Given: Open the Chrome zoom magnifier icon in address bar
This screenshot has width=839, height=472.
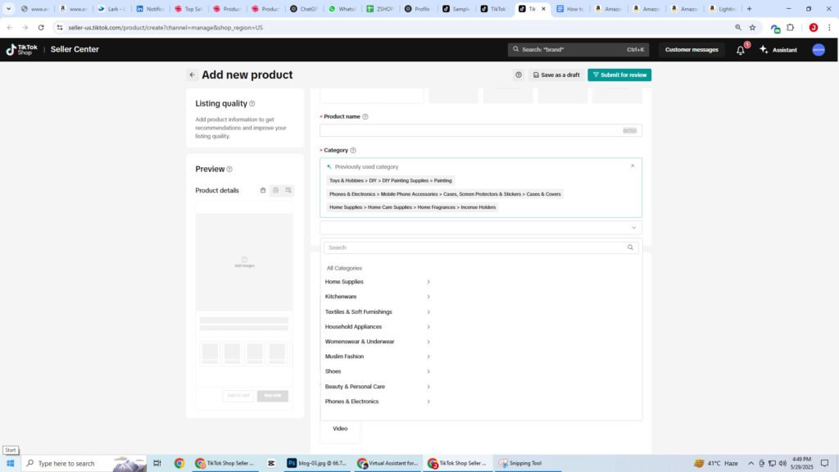Looking at the screenshot, I should coord(738,27).
